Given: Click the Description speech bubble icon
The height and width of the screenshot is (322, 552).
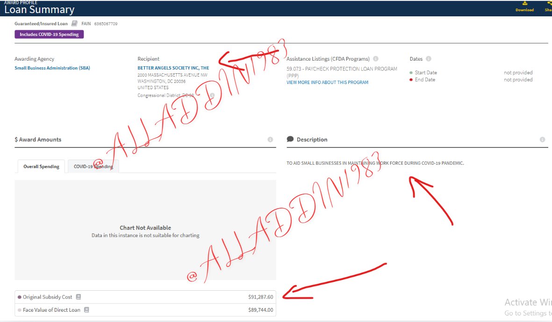Looking at the screenshot, I should 290,139.
